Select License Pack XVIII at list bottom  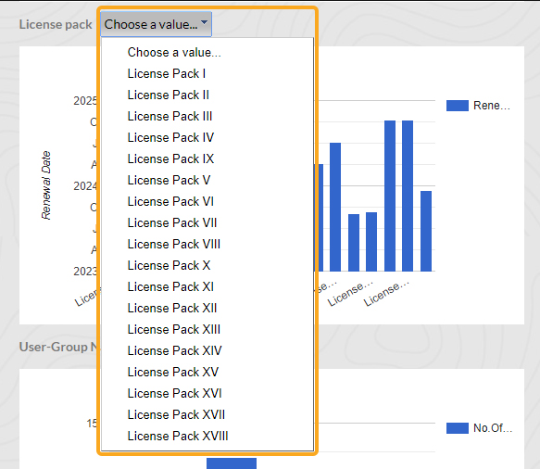coord(207,437)
